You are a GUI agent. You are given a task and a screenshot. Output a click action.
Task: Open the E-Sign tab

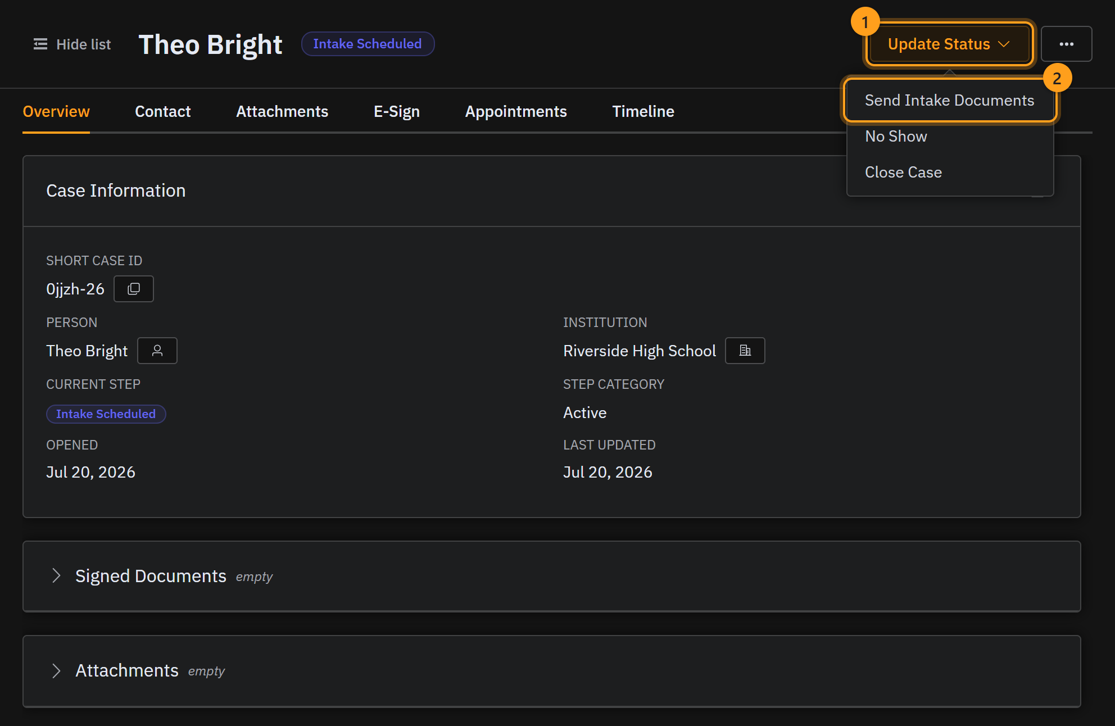coord(397,111)
